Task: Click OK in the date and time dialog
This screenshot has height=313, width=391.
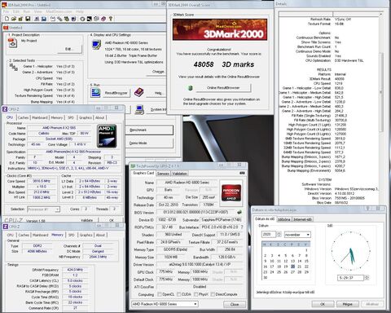Action: 323,304
